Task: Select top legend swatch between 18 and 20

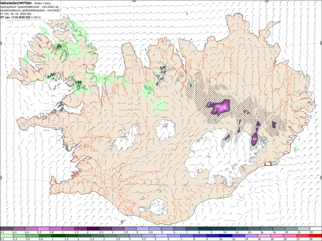Action: click(x=278, y=229)
